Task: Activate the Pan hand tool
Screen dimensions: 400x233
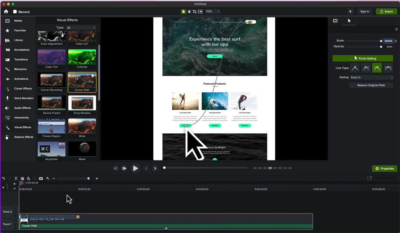Action: [189, 12]
